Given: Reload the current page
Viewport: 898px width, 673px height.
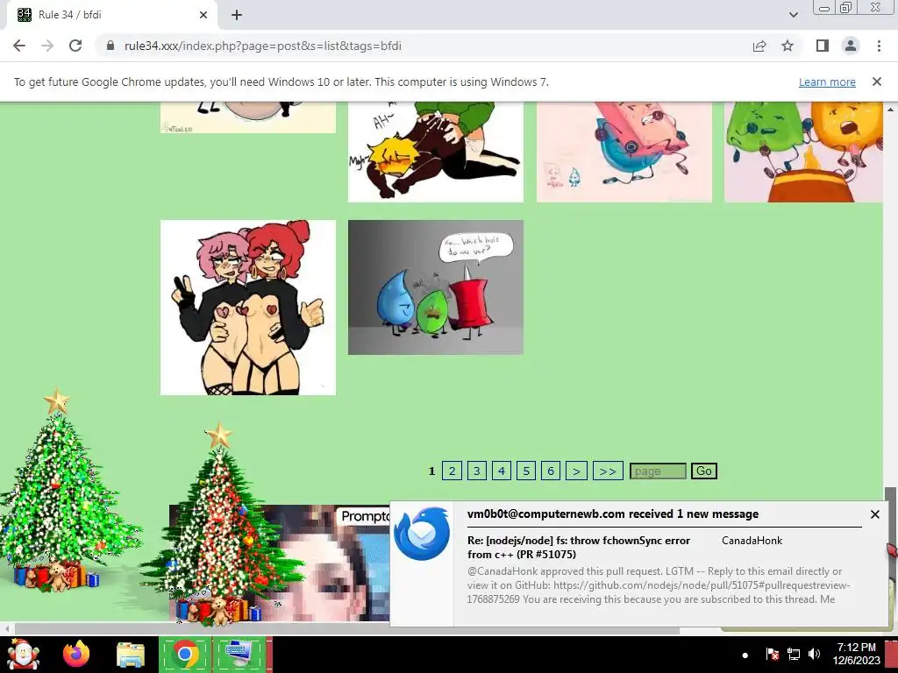Looking at the screenshot, I should tap(75, 46).
